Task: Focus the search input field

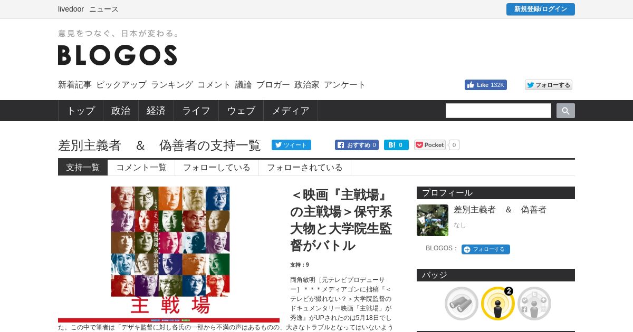Action: pos(498,111)
